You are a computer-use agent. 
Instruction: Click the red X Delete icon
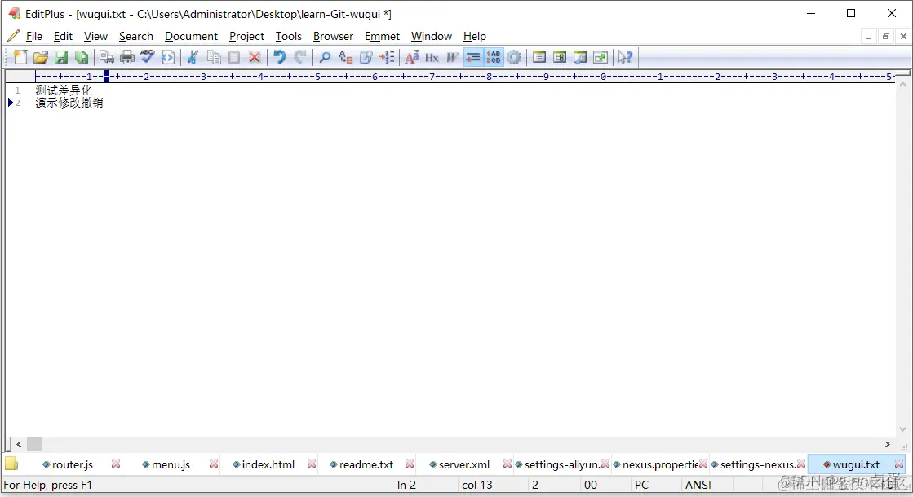(255, 57)
